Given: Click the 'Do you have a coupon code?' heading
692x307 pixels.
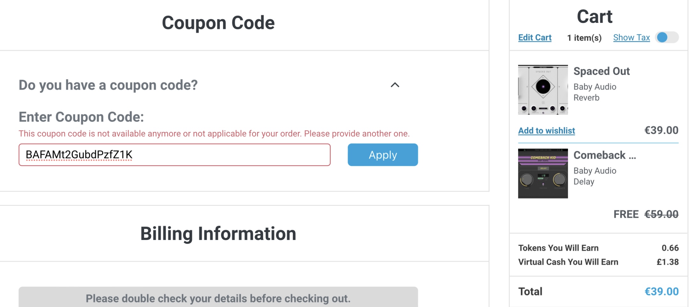Looking at the screenshot, I should coord(108,85).
